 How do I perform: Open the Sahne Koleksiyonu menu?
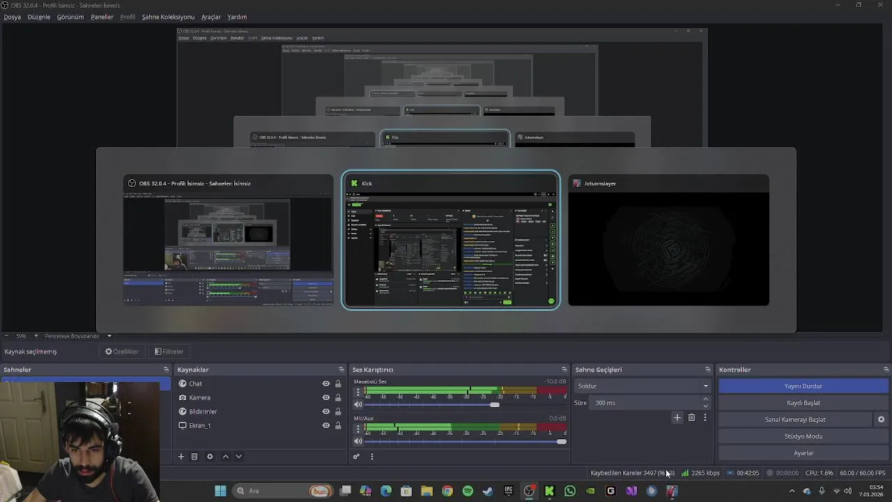pyautogui.click(x=168, y=17)
